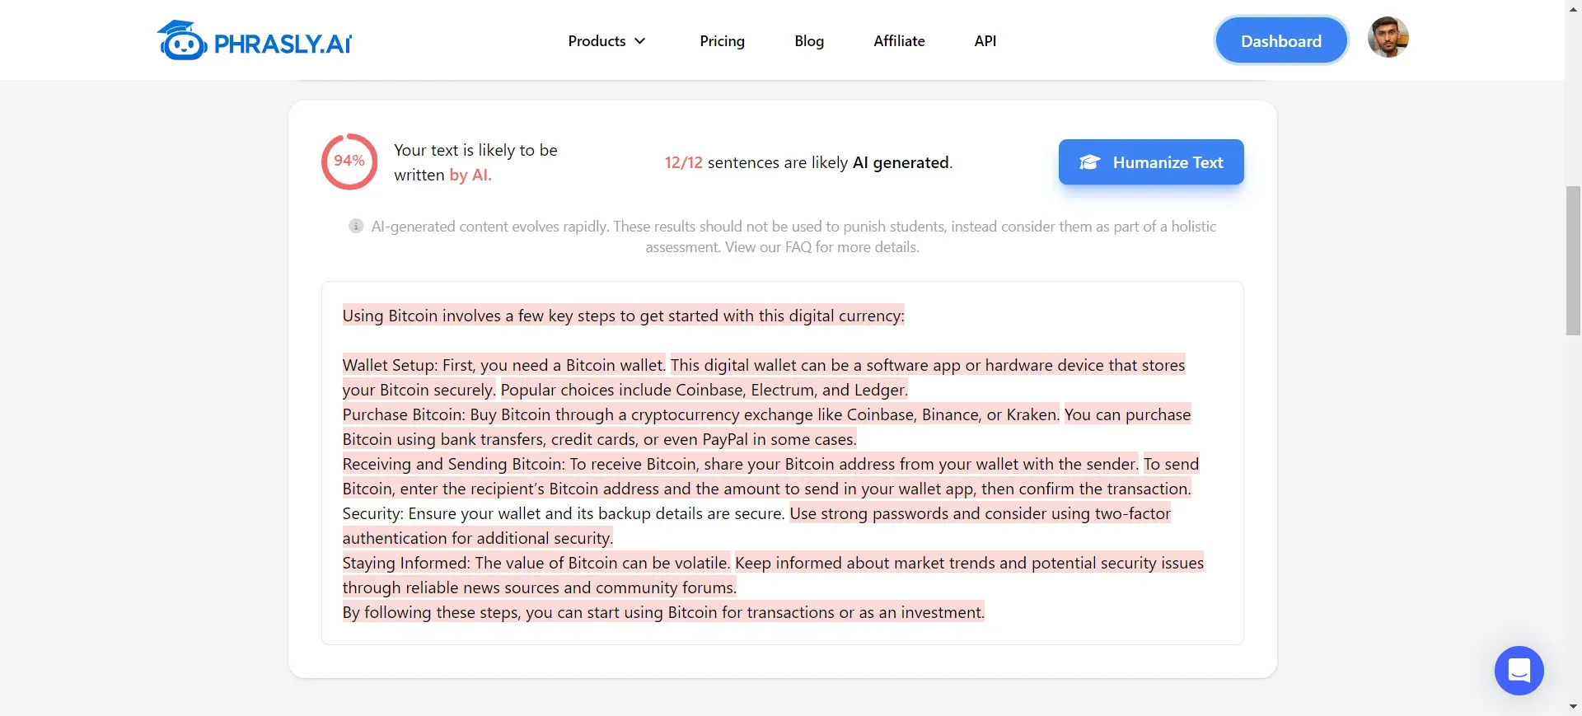
Task: Click the Dashboard button
Action: point(1281,40)
